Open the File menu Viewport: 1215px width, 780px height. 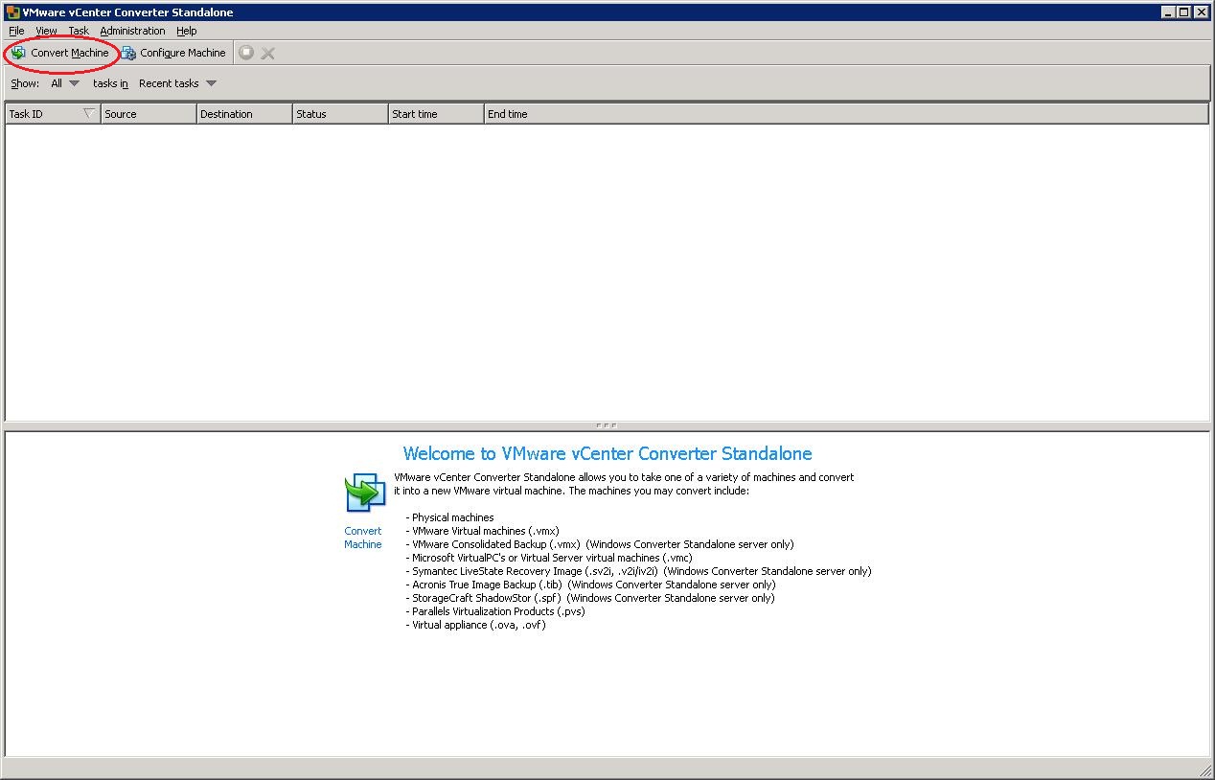point(16,31)
